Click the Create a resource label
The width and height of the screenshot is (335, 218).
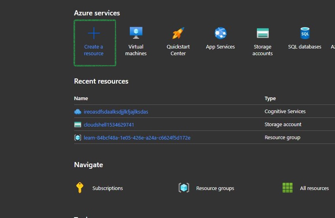tap(94, 50)
